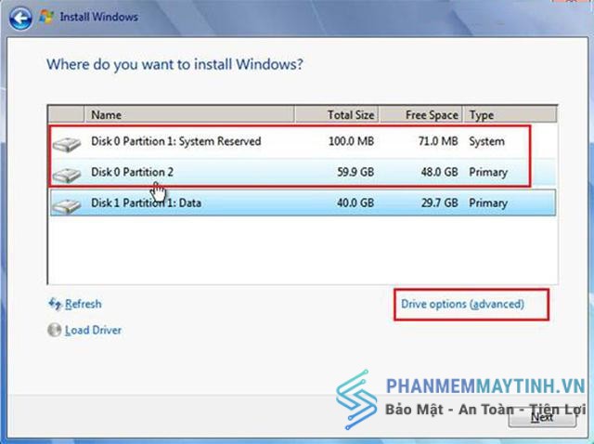This screenshot has height=444, width=594.
Task: Select the "Disk 1 Partition 1: Data" row
Action: coord(303,202)
